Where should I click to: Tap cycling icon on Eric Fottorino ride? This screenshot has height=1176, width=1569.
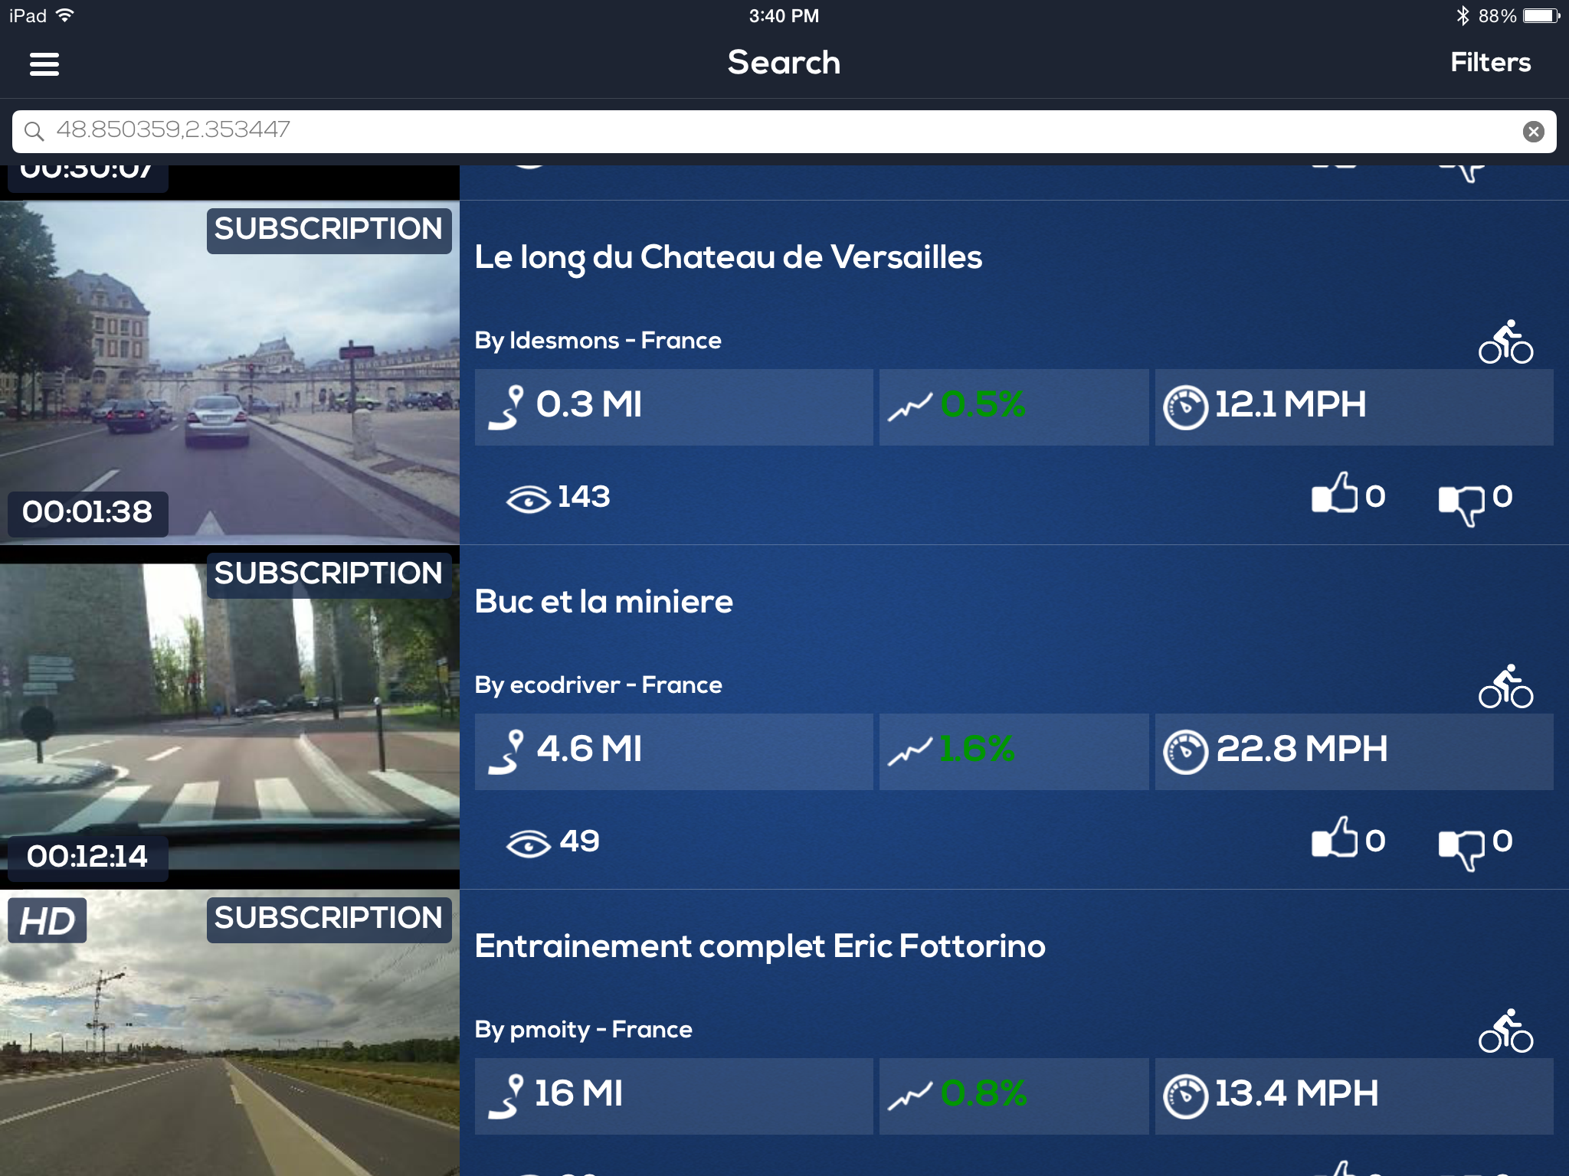tap(1505, 1031)
